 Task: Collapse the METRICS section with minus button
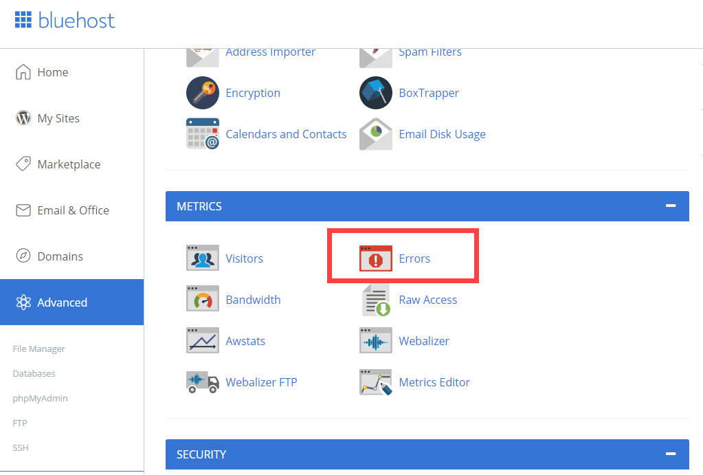coord(671,206)
